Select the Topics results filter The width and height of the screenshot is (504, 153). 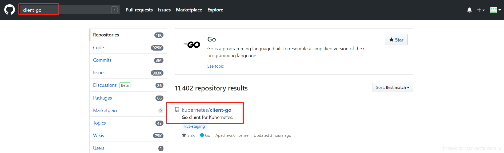point(128,123)
